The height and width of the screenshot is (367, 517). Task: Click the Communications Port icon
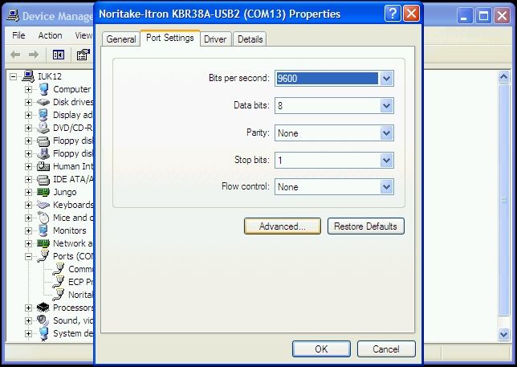point(59,269)
